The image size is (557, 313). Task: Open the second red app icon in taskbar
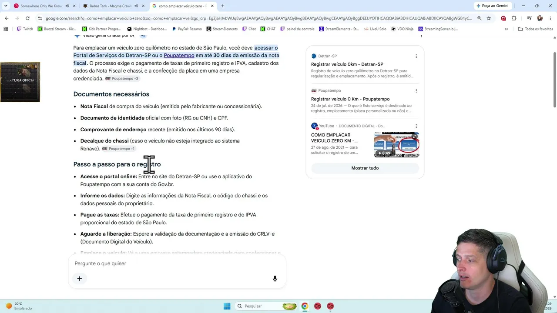click(x=330, y=306)
